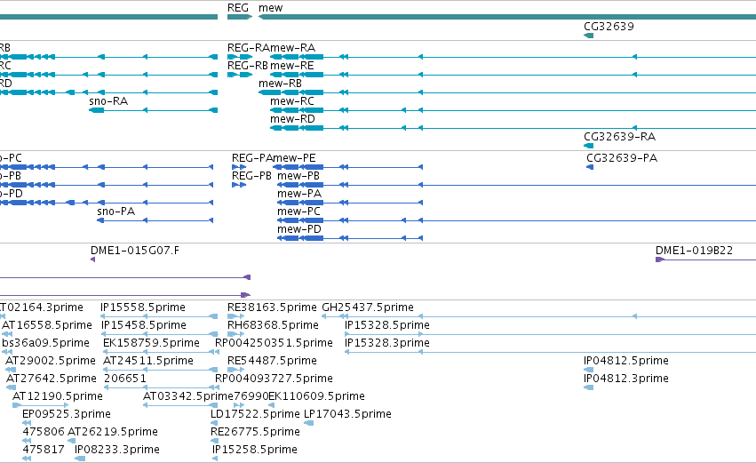This screenshot has height=463, width=756.
Task: Select protein REG-PA
Action: (252, 158)
